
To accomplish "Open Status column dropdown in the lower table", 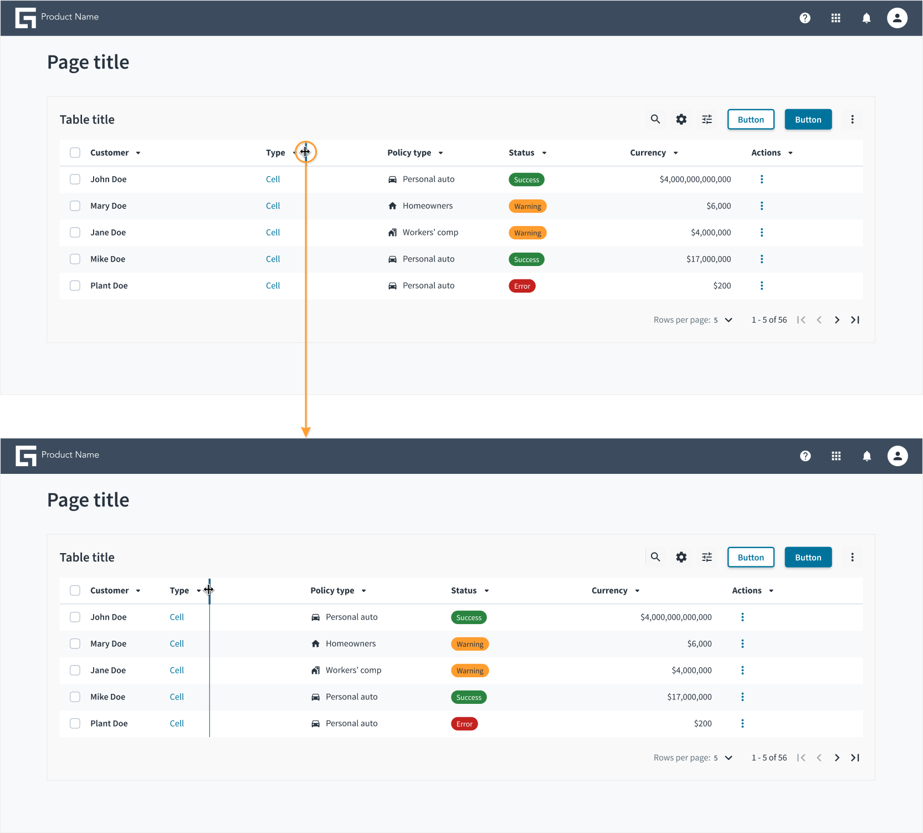I will 486,591.
